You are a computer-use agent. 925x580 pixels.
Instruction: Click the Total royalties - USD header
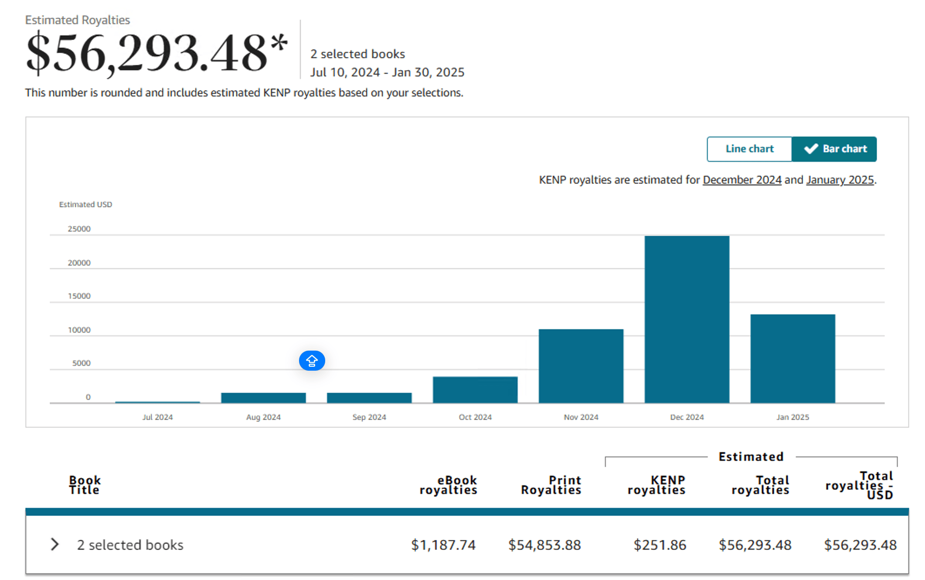point(859,485)
